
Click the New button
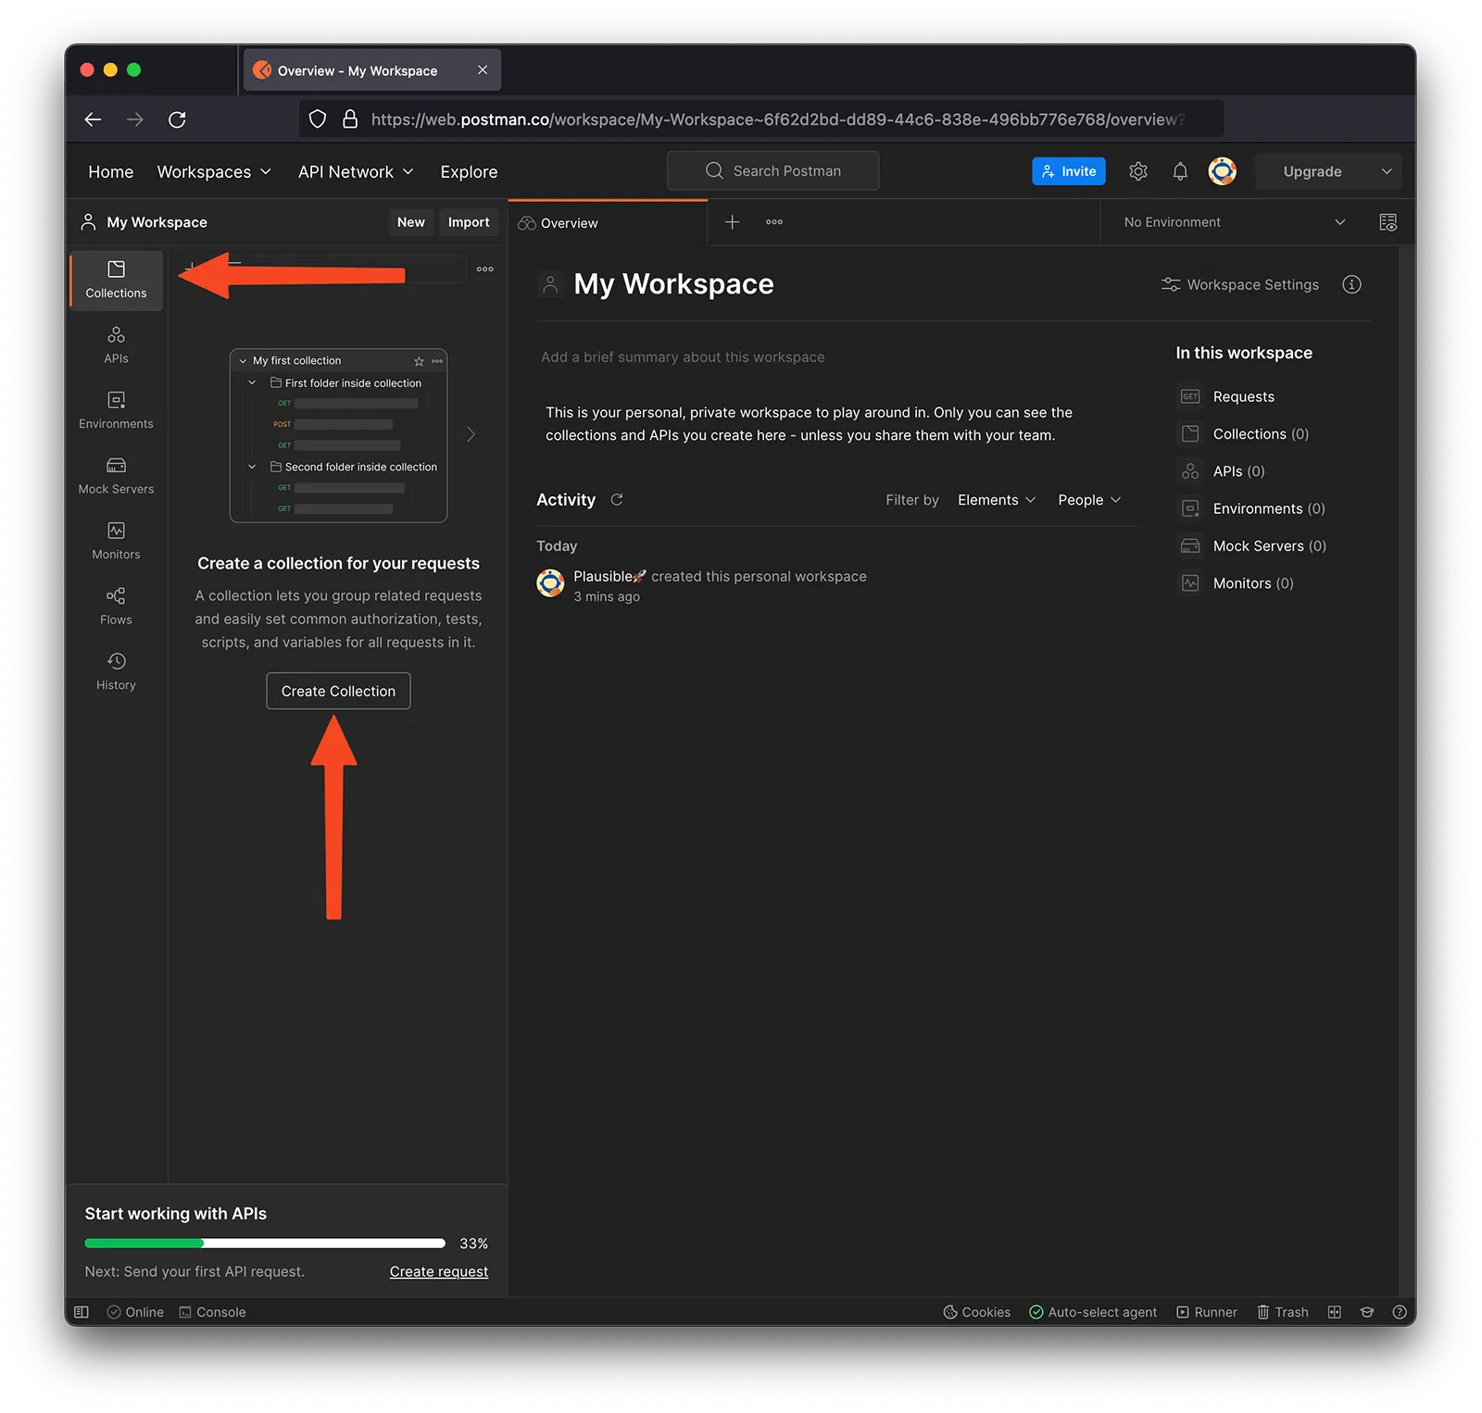pos(411,222)
